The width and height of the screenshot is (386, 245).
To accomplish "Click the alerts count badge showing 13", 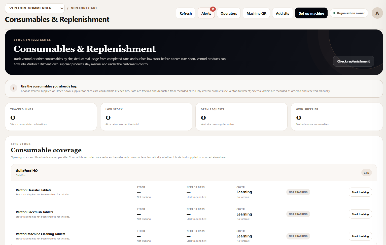I will tap(213, 9).
